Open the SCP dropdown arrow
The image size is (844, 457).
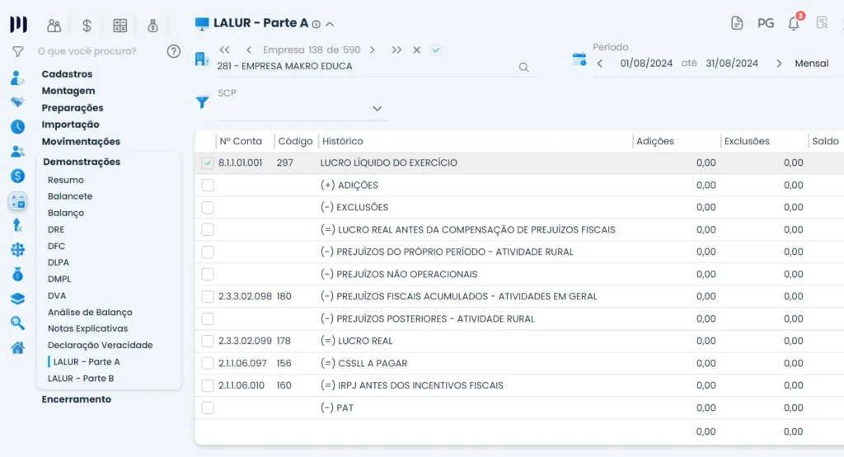(x=377, y=108)
